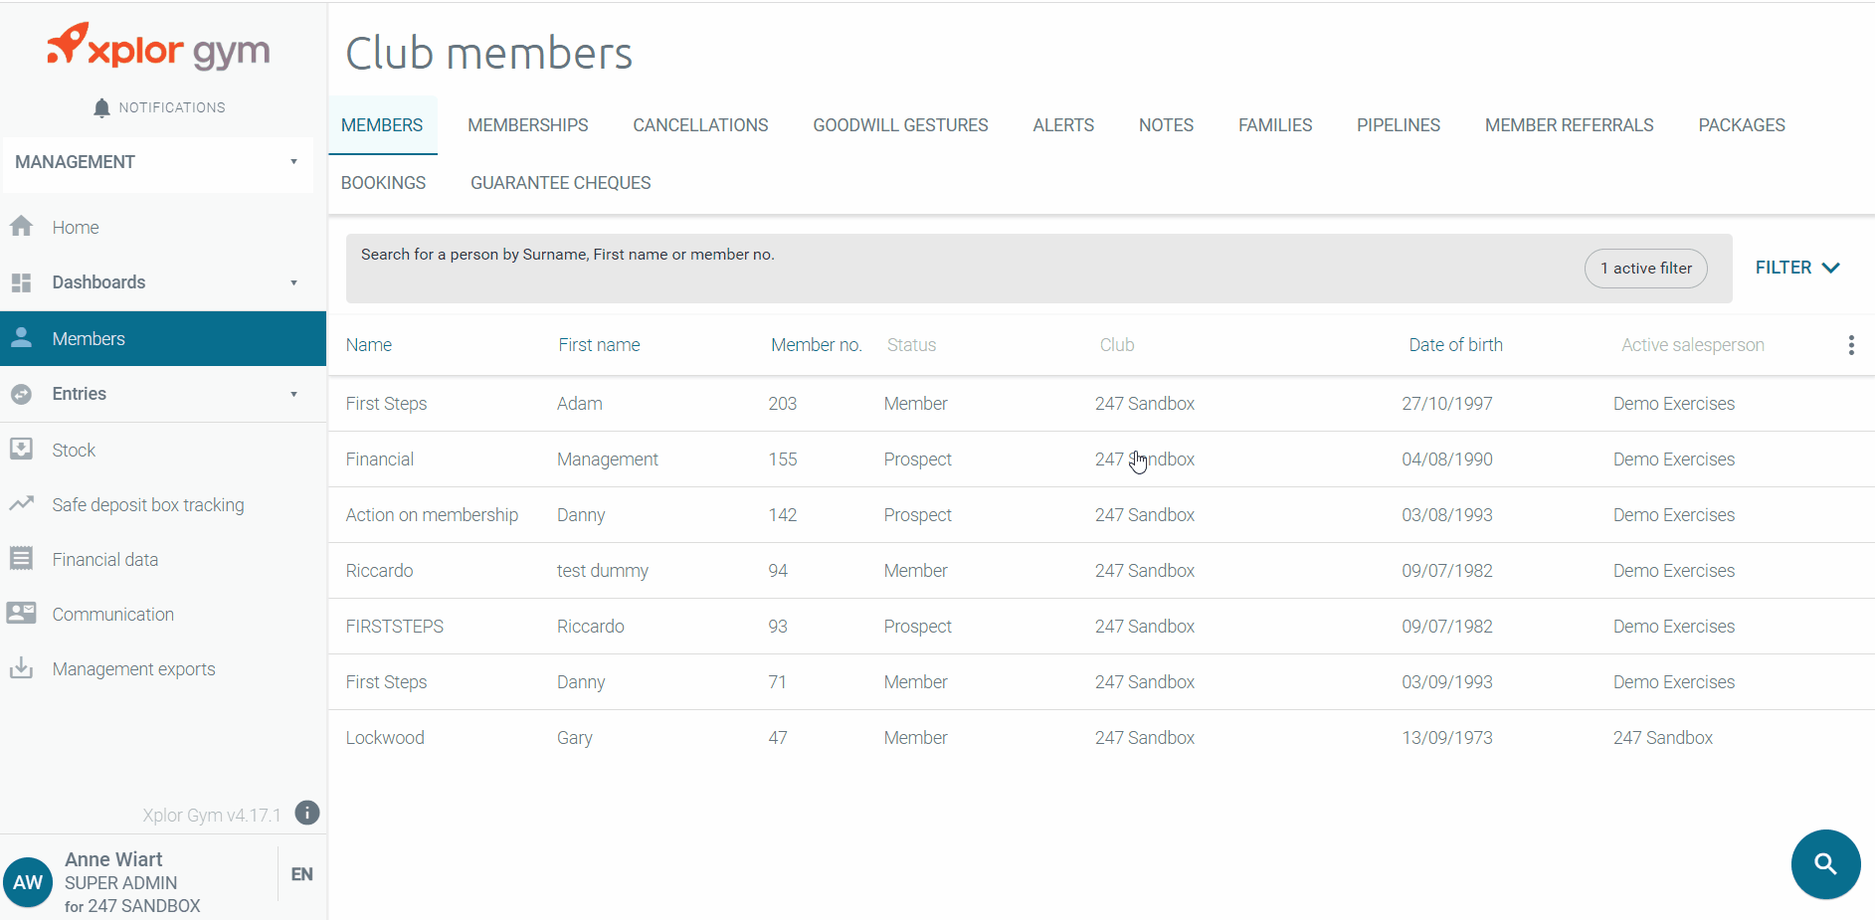The width and height of the screenshot is (1875, 920).
Task: Open the Financial data icon
Action: (x=22, y=559)
